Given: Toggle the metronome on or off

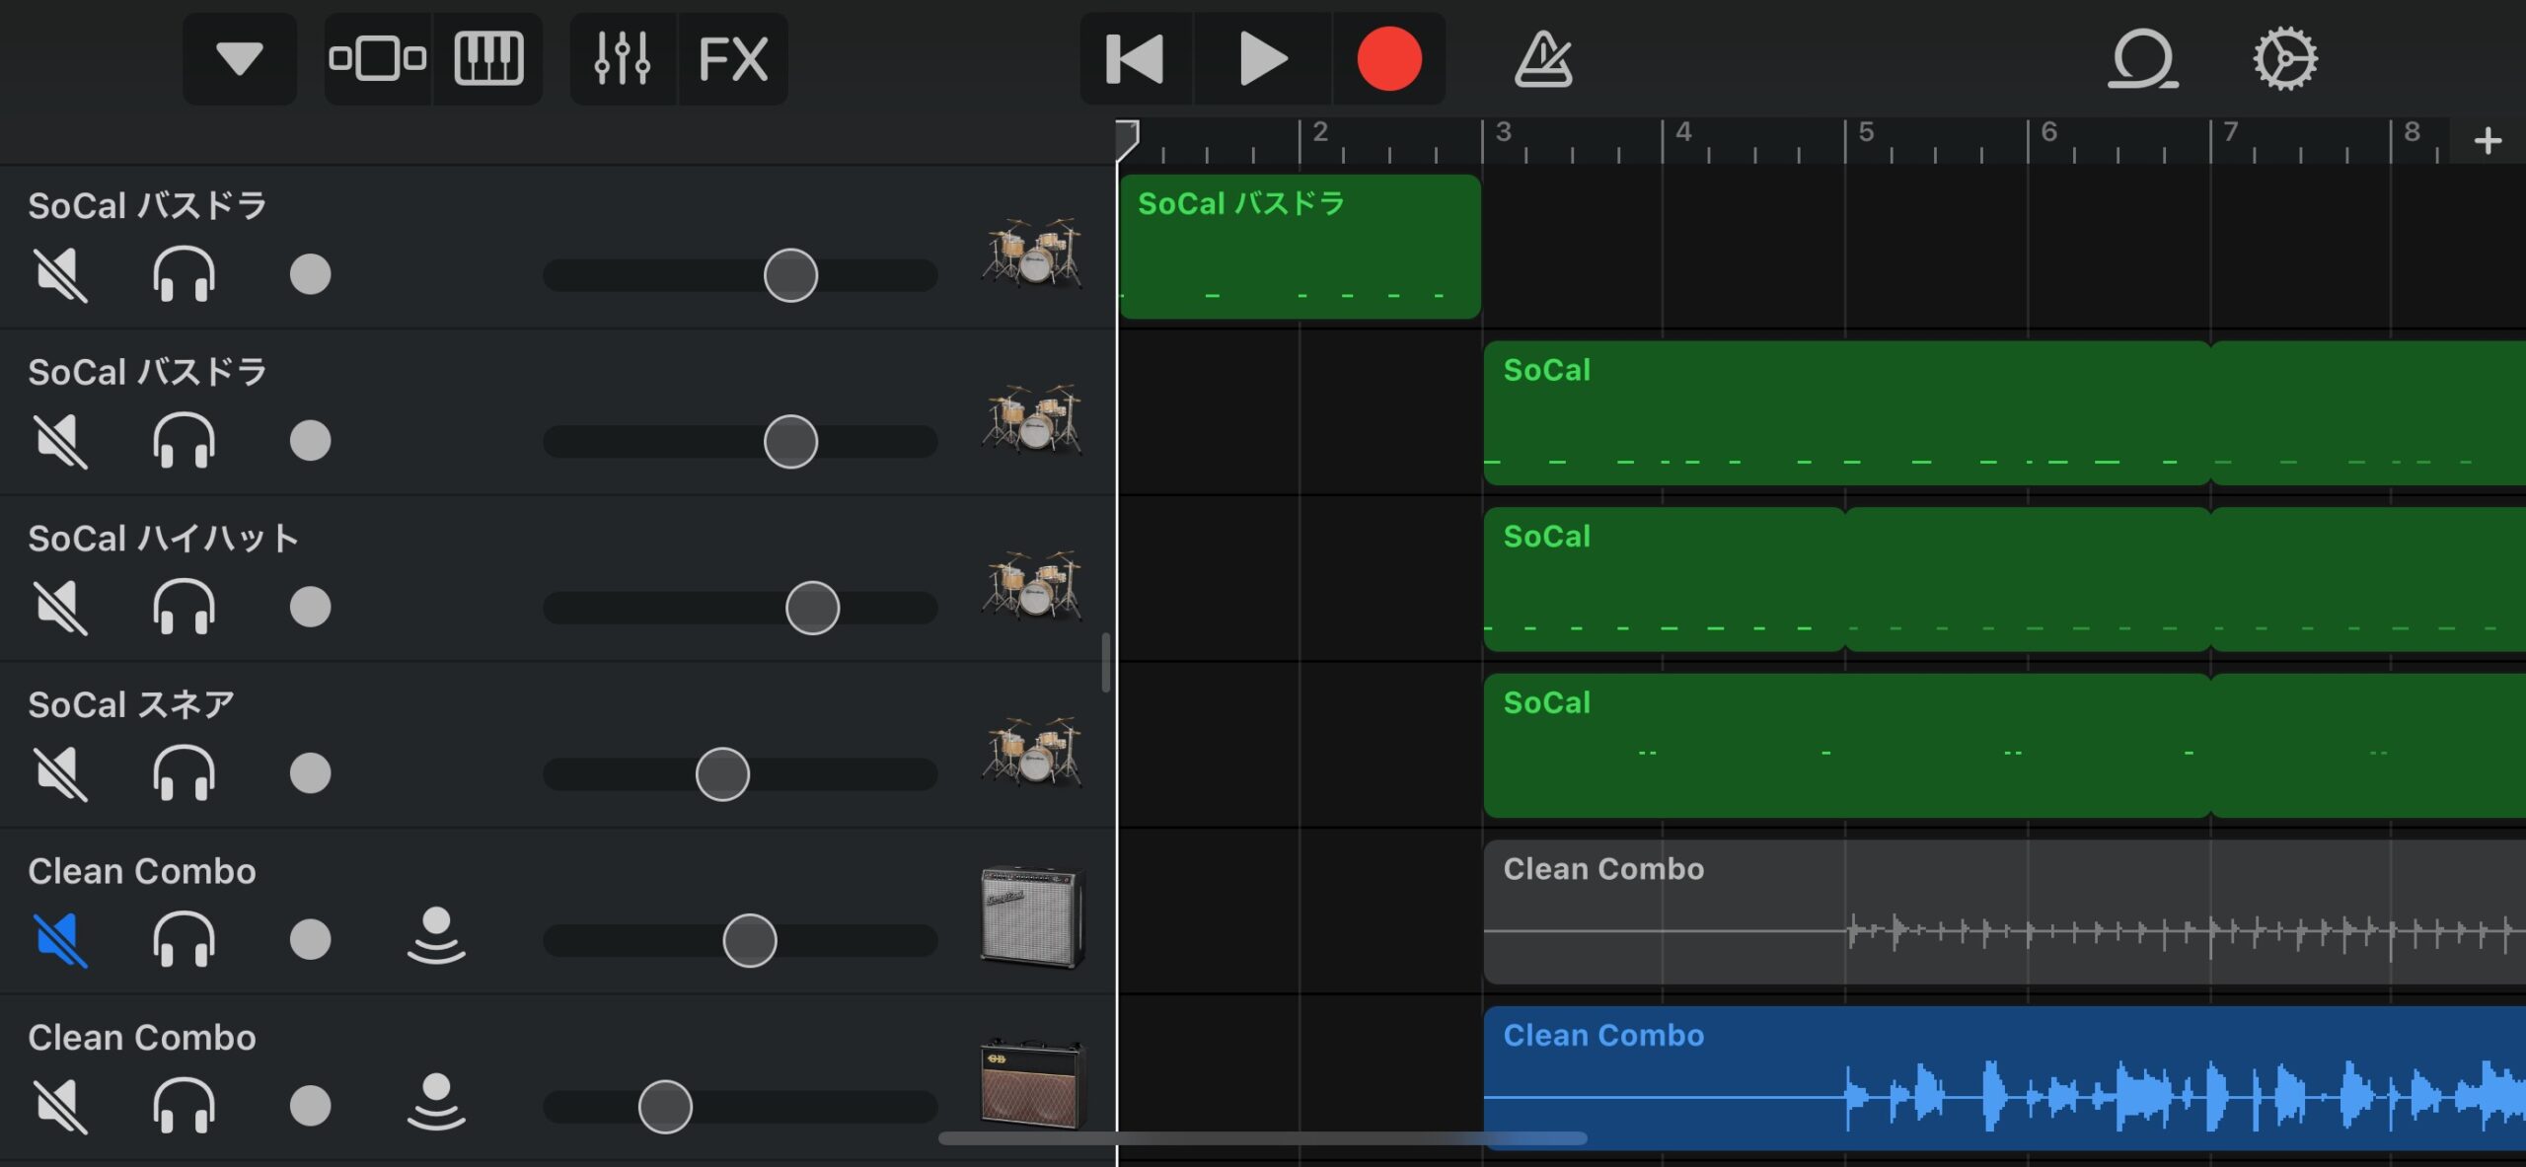Looking at the screenshot, I should pos(1543,59).
